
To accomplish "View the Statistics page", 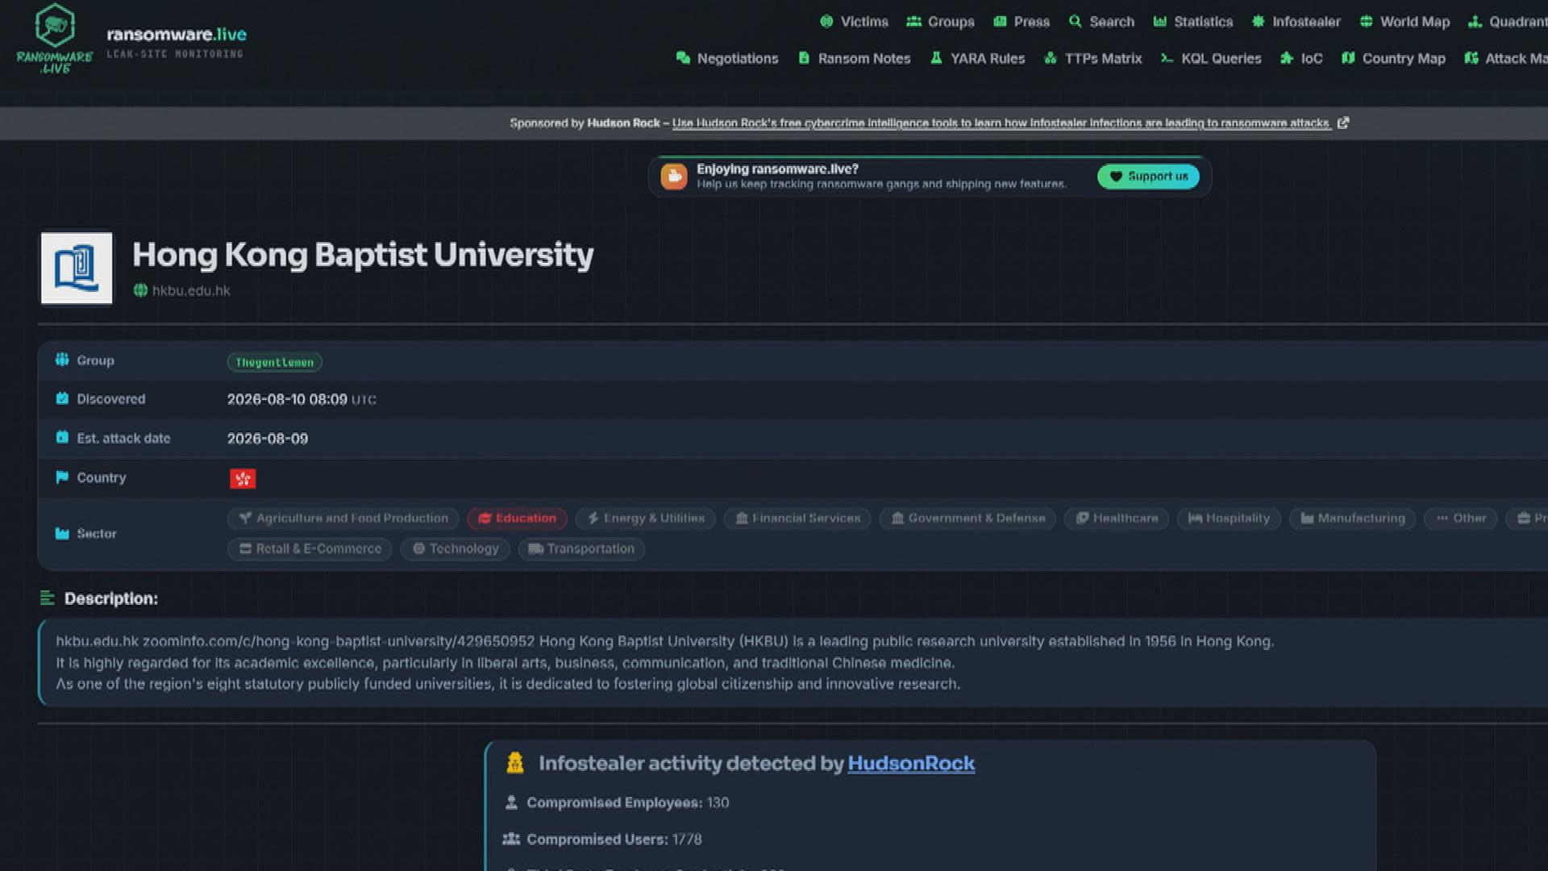I will (1193, 22).
